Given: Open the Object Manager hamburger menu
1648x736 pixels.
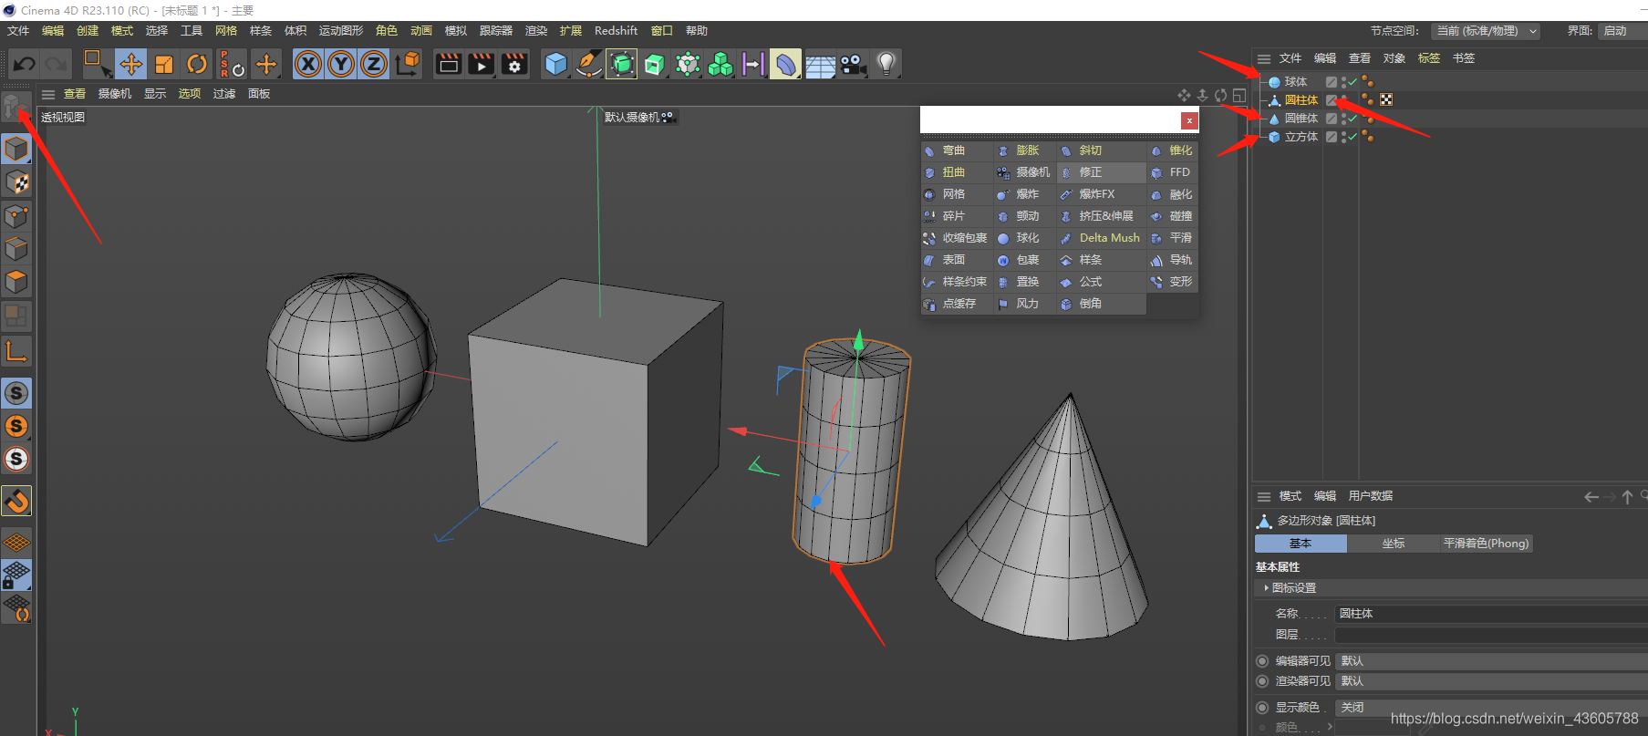Looking at the screenshot, I should coord(1264,58).
